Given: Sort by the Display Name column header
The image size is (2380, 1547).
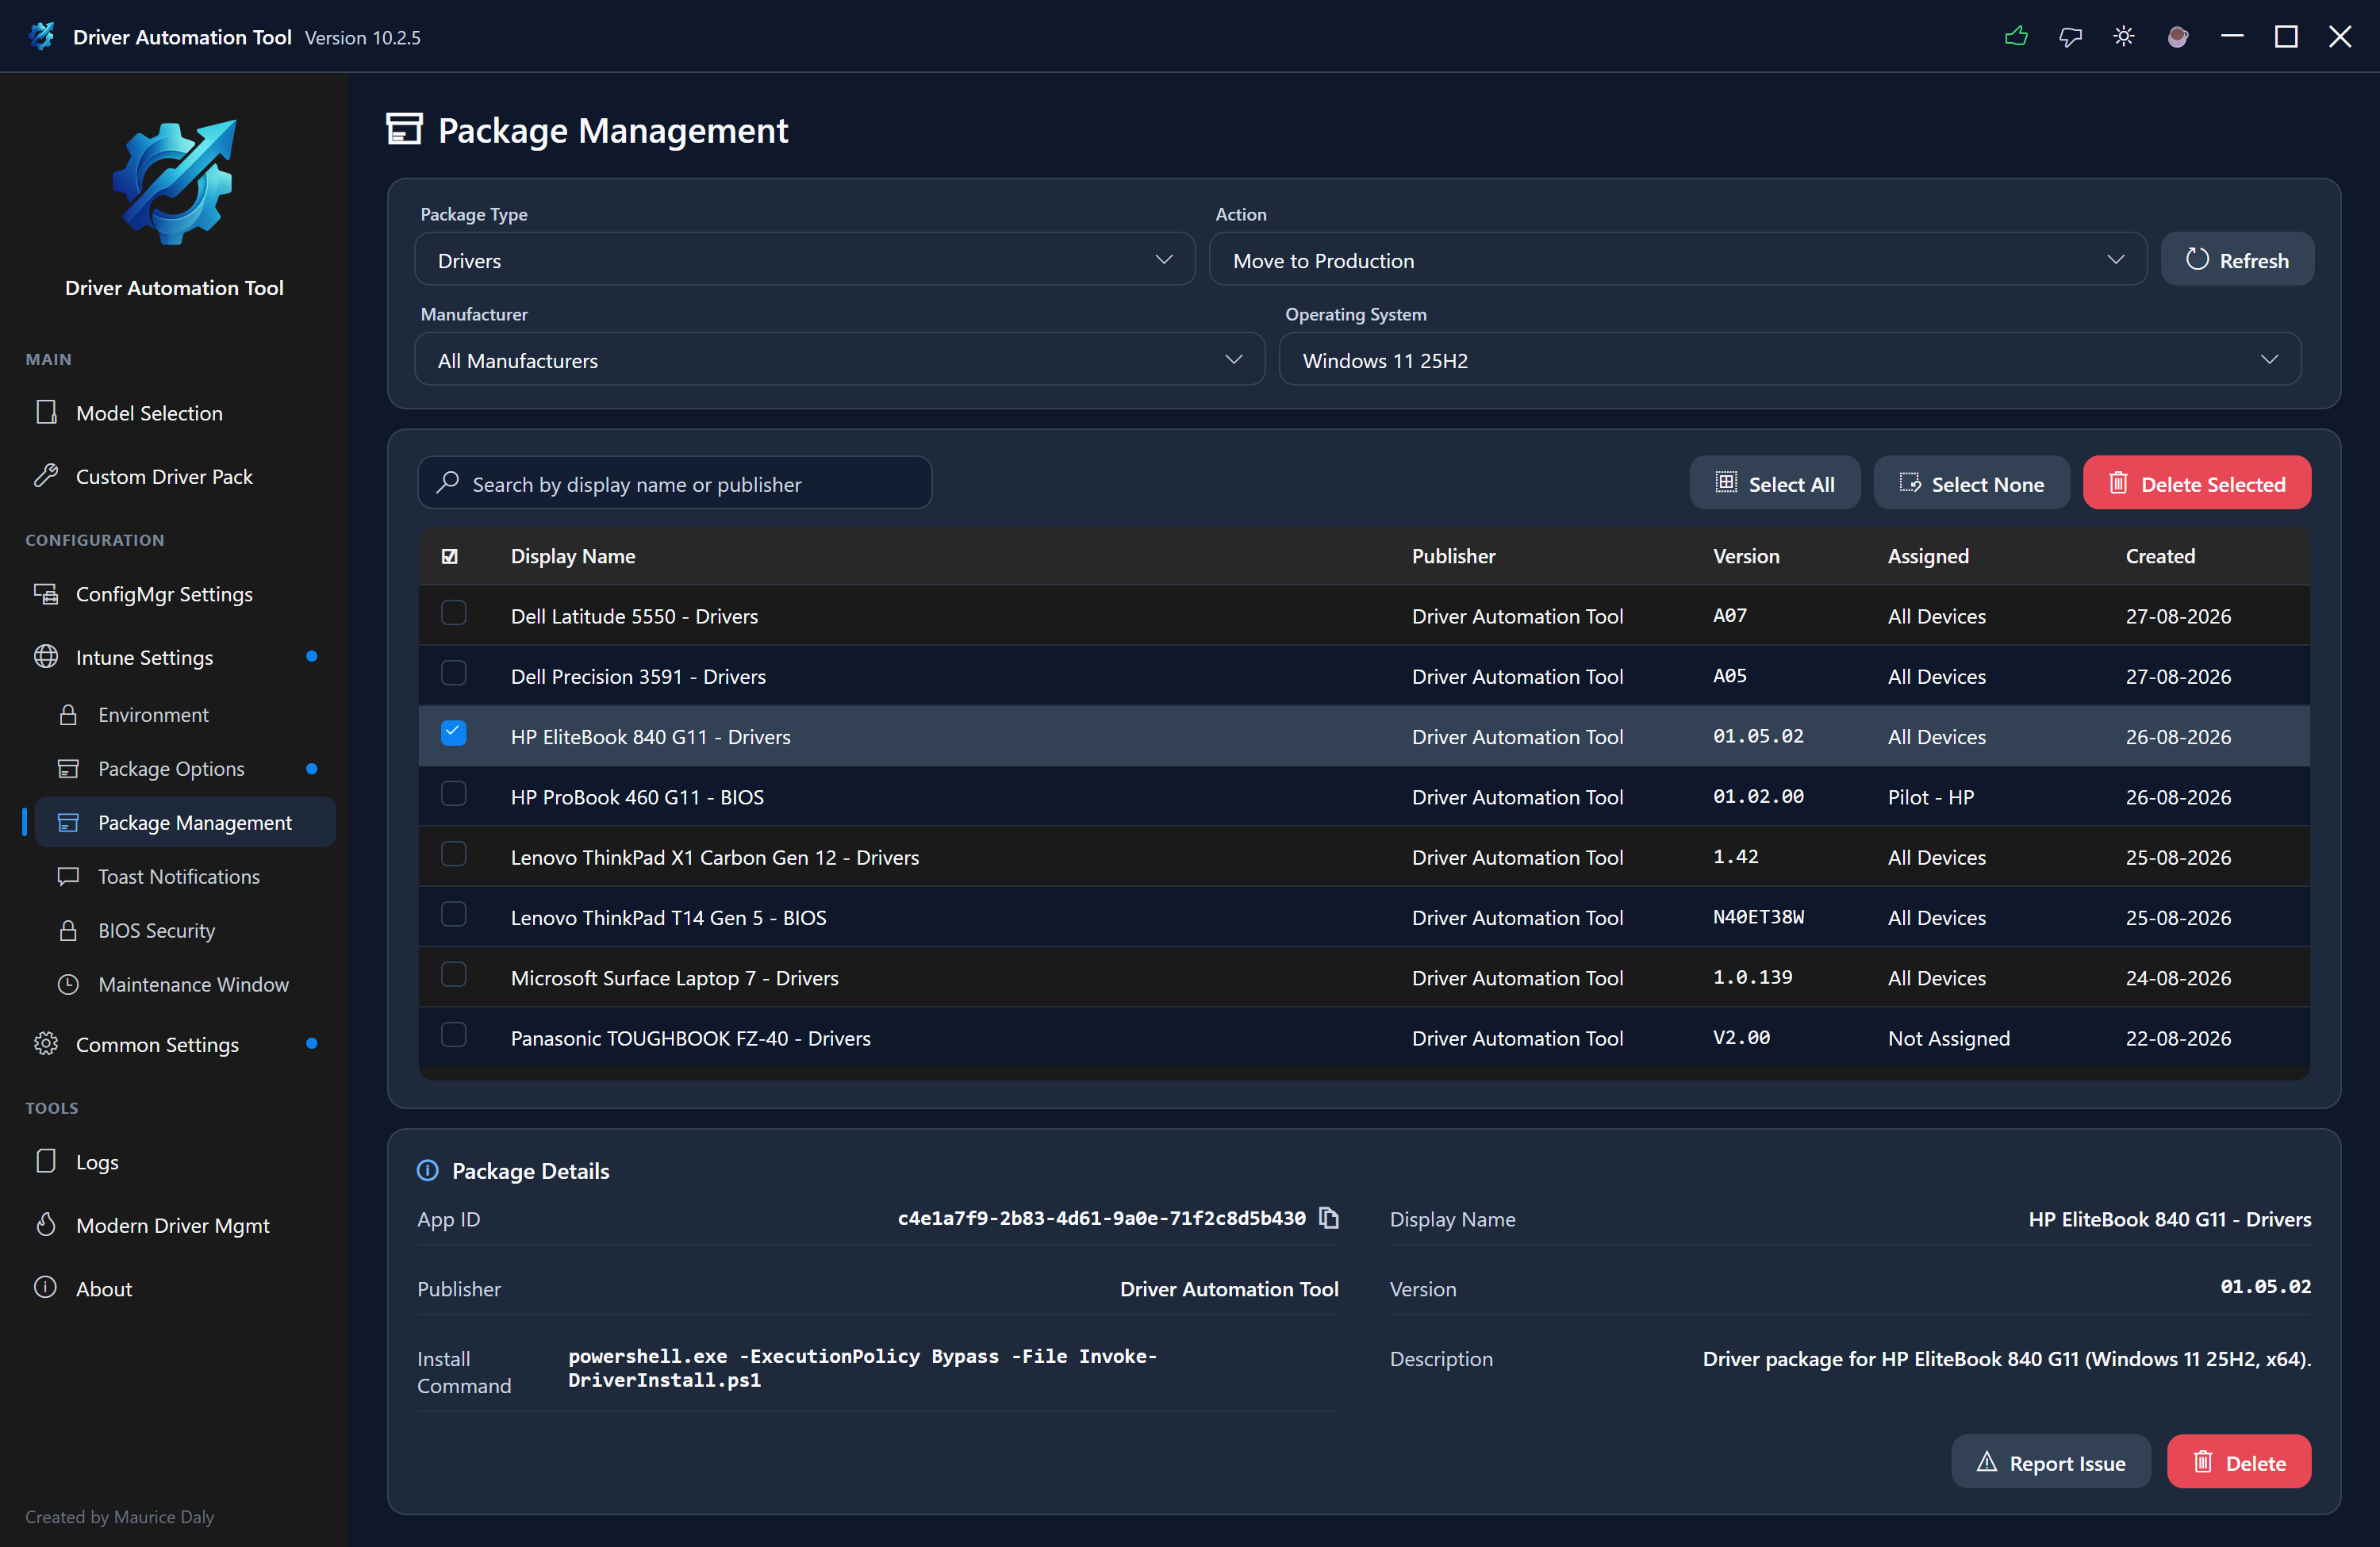Looking at the screenshot, I should (573, 556).
